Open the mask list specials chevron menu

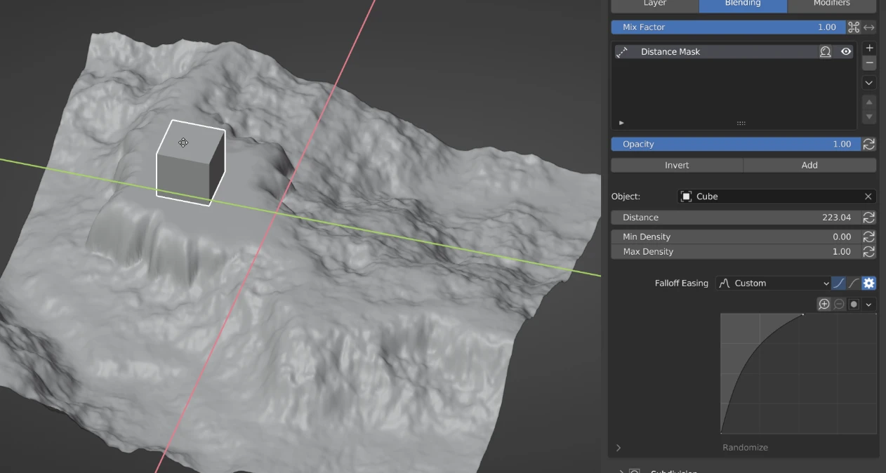point(869,83)
